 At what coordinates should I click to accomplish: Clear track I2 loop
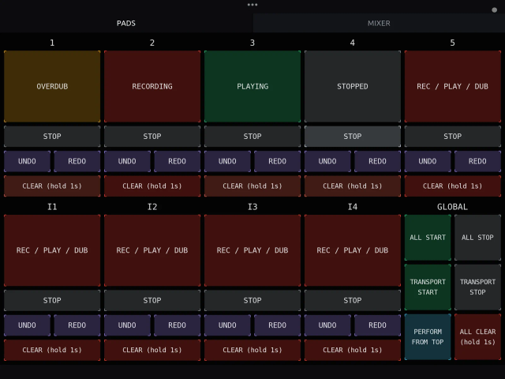click(x=152, y=350)
